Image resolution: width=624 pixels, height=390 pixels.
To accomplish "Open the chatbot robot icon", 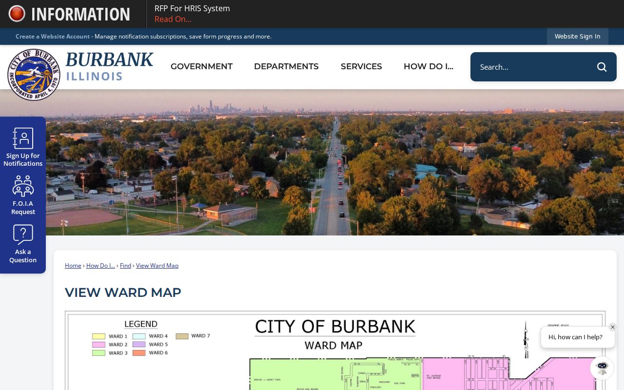I will [602, 368].
